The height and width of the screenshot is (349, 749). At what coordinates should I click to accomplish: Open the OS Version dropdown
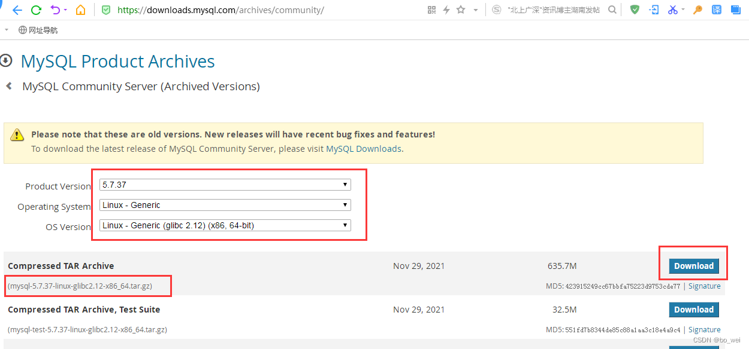click(x=225, y=225)
